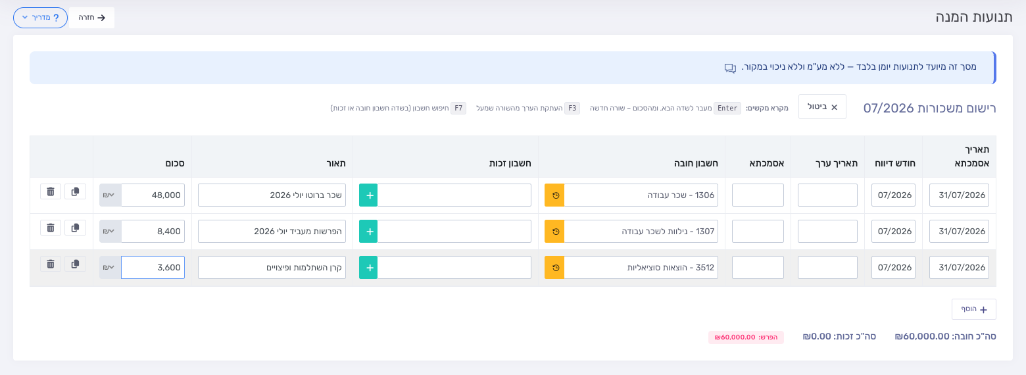The width and height of the screenshot is (1026, 375).
Task: Delete the קרן השתלמות ופיצויים row
Action: (51, 264)
